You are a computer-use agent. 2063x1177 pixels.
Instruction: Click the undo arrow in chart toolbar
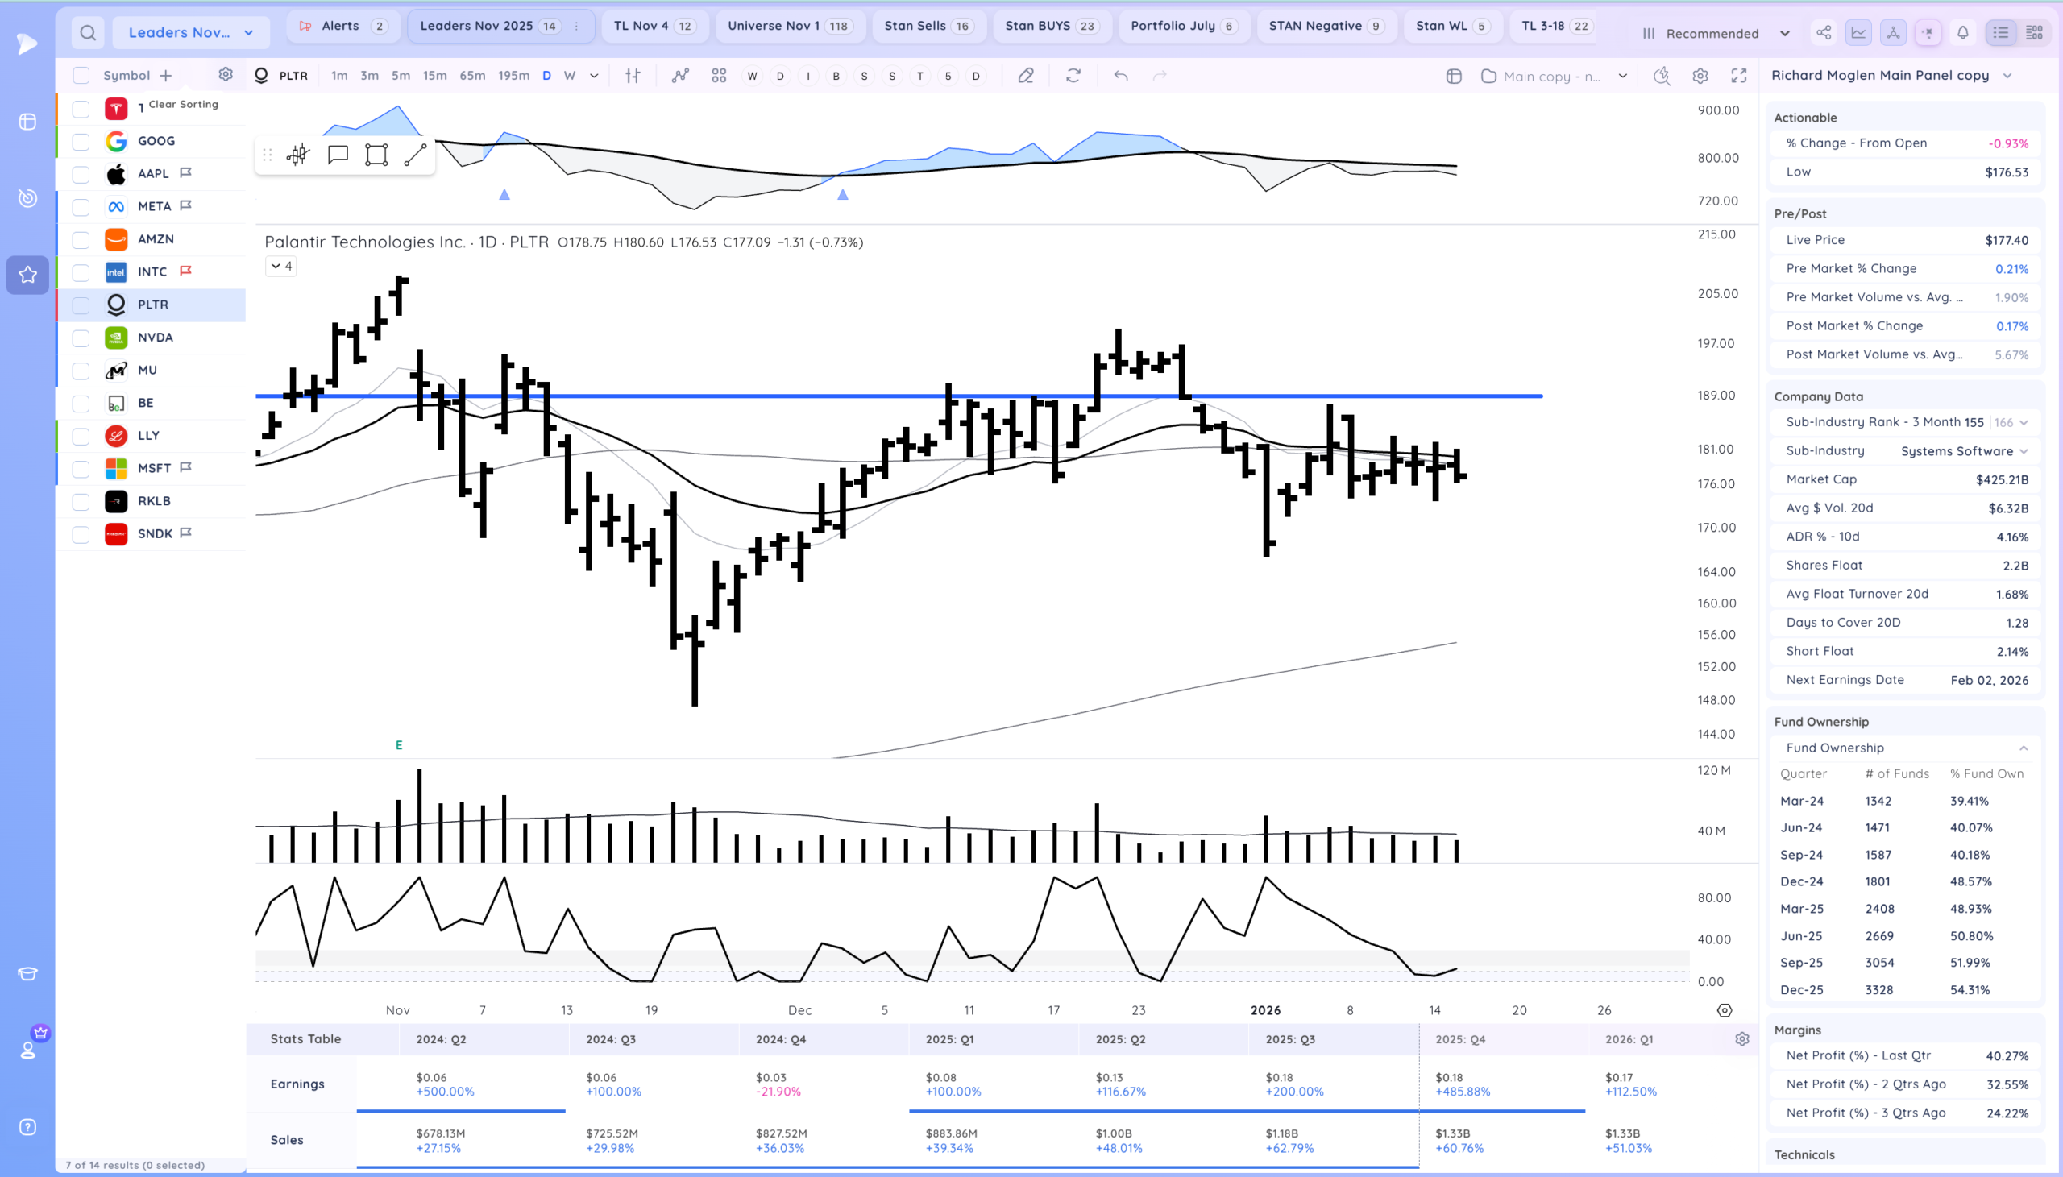pyautogui.click(x=1120, y=76)
